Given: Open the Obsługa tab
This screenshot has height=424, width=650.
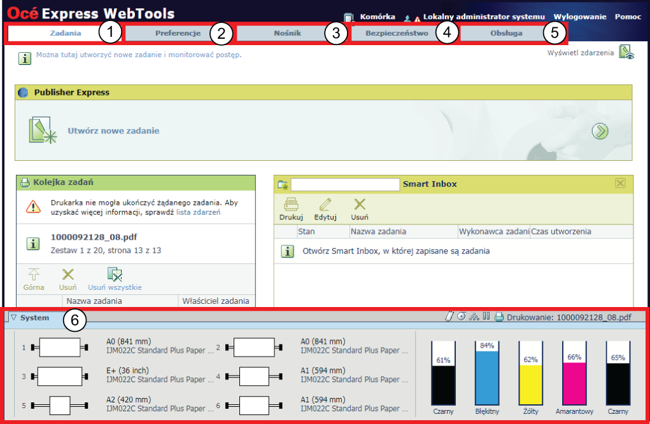Looking at the screenshot, I should pos(506,33).
